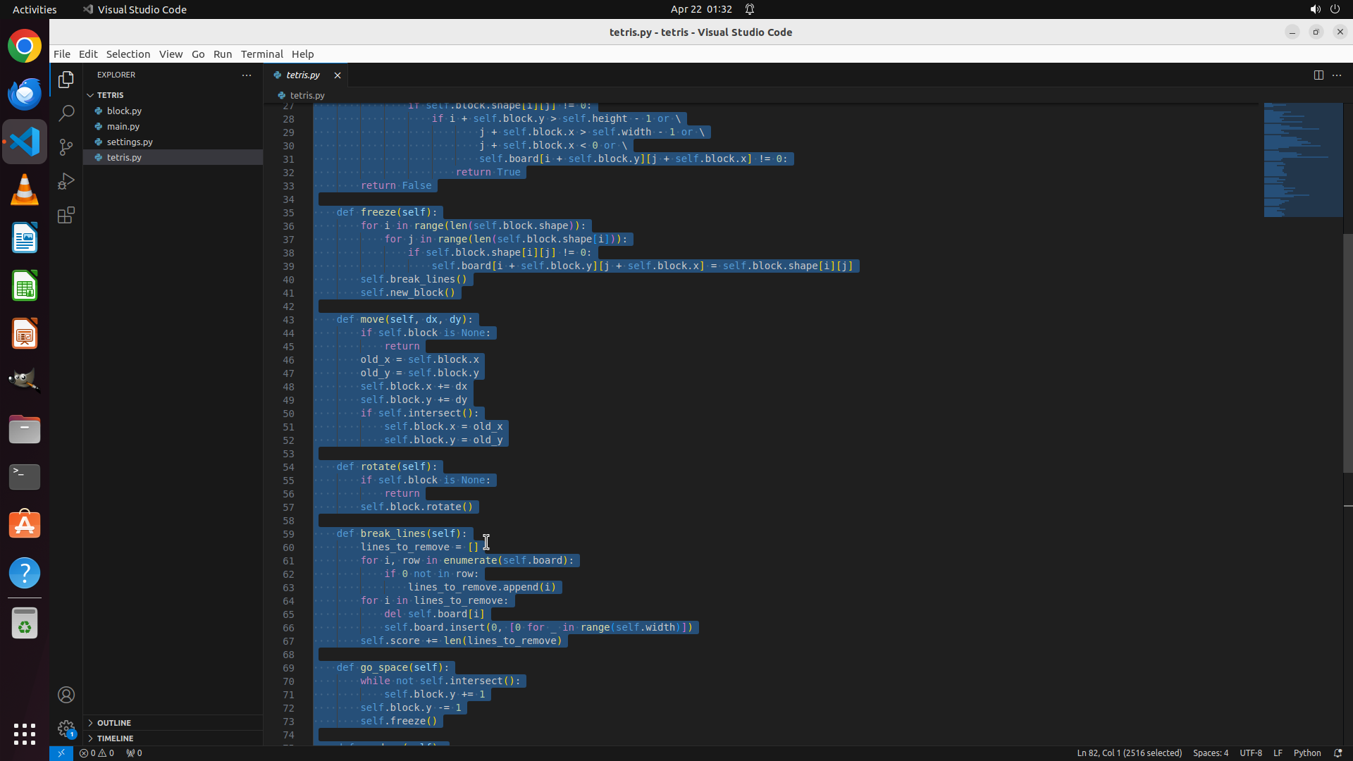1353x761 pixels.
Task: Close the tetris.py editor tab
Action: (338, 75)
